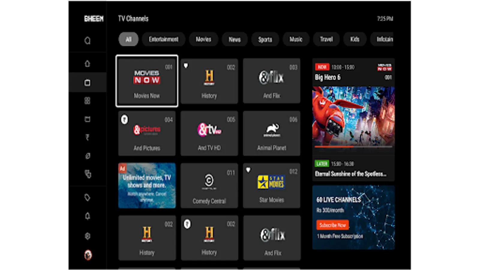Open the And Flix 003 channel card
This screenshot has width=480, height=270.
(271, 81)
